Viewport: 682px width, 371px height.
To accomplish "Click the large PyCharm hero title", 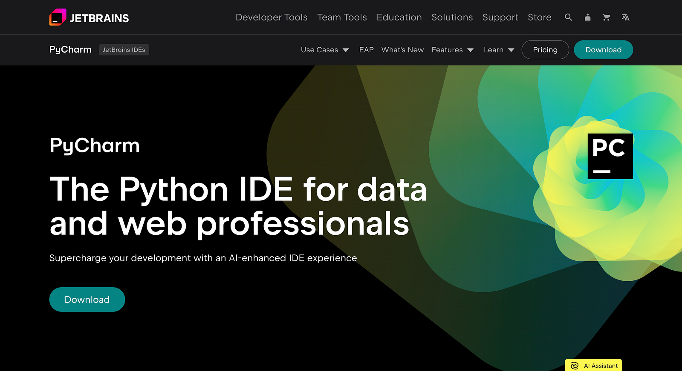I will pos(95,146).
